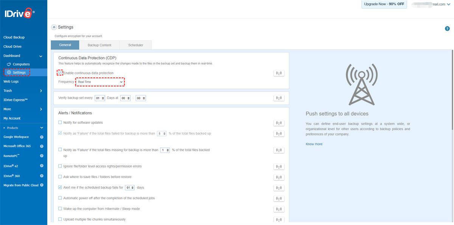Click help icon next to Google Workspace

click(42, 137)
